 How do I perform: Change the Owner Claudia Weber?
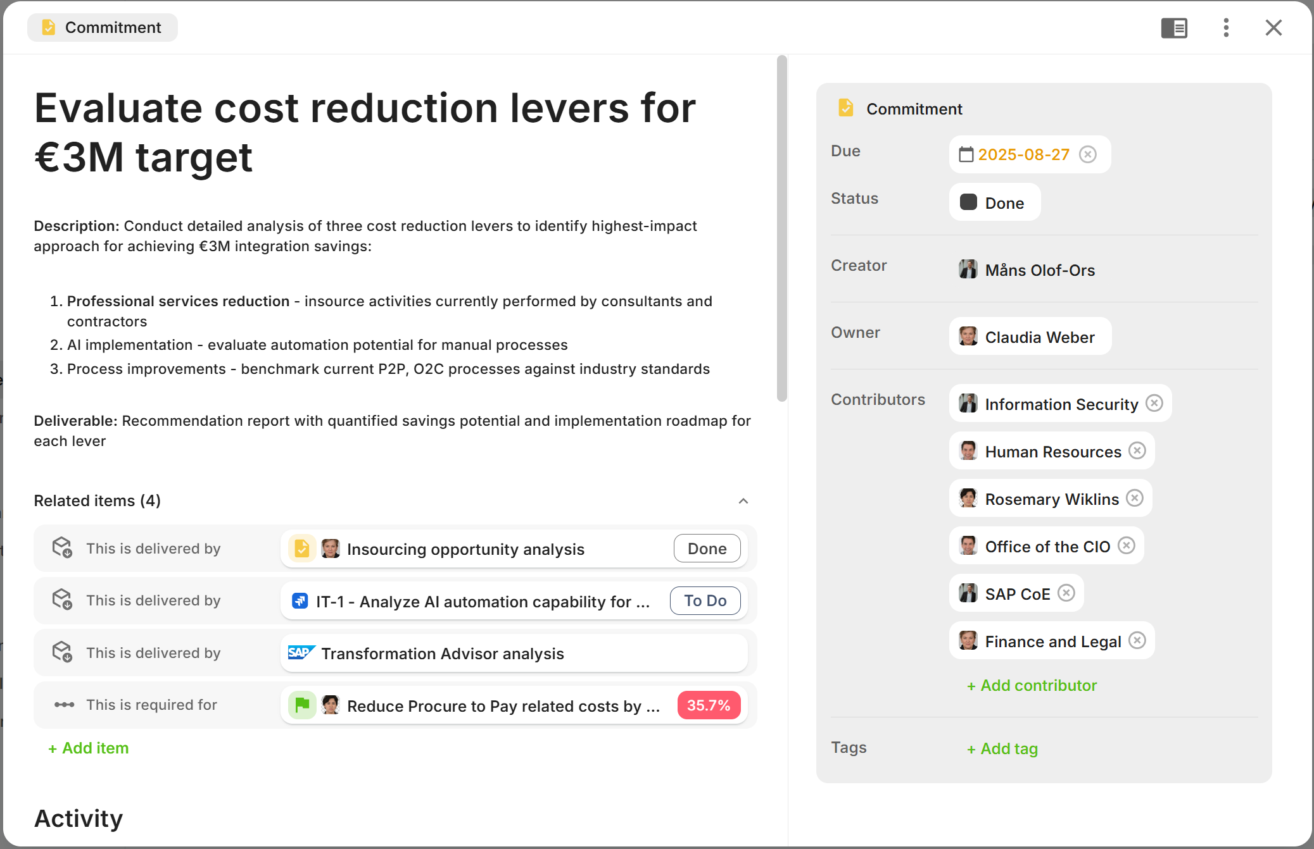1030,337
